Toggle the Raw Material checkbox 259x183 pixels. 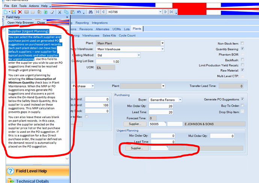point(242,70)
